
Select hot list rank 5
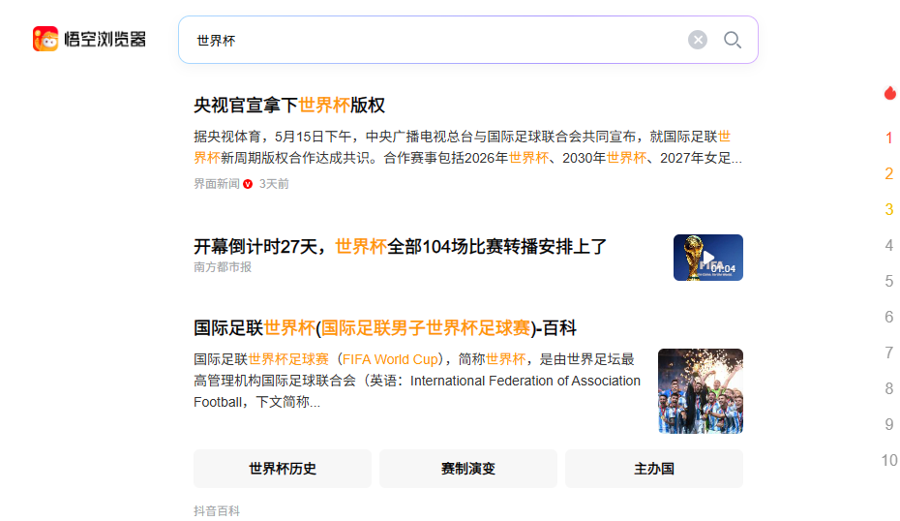tap(889, 281)
